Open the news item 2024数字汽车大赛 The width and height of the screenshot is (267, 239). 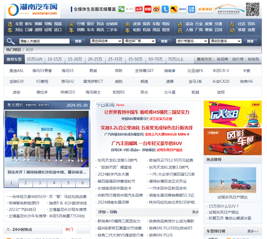[113, 174]
